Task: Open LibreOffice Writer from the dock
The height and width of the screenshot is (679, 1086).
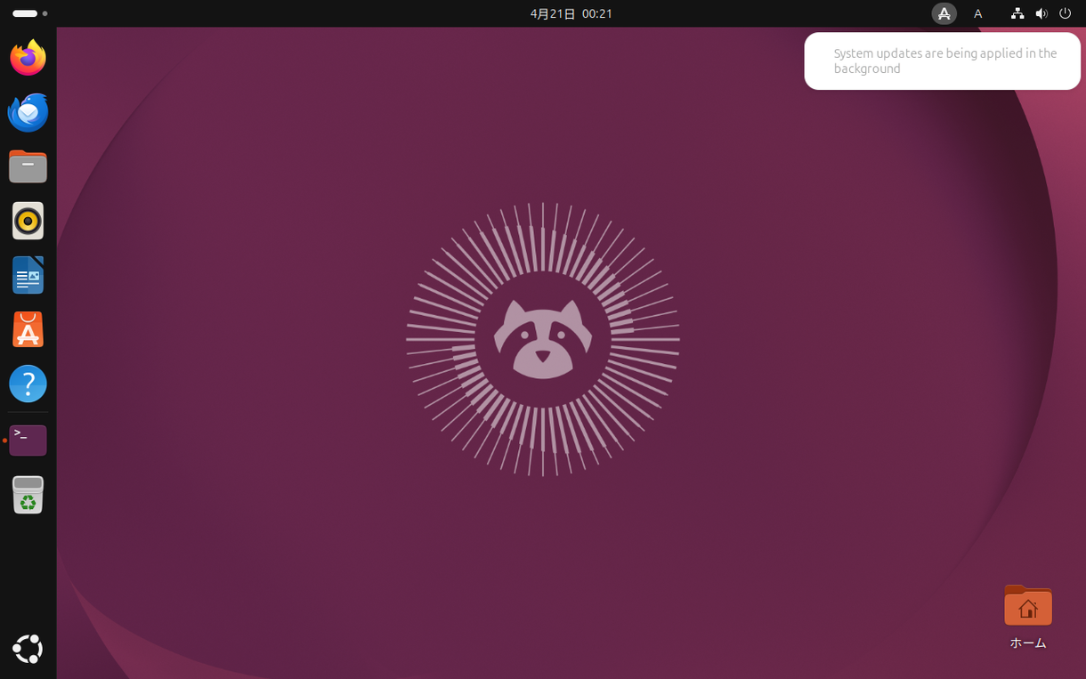Action: (x=28, y=275)
